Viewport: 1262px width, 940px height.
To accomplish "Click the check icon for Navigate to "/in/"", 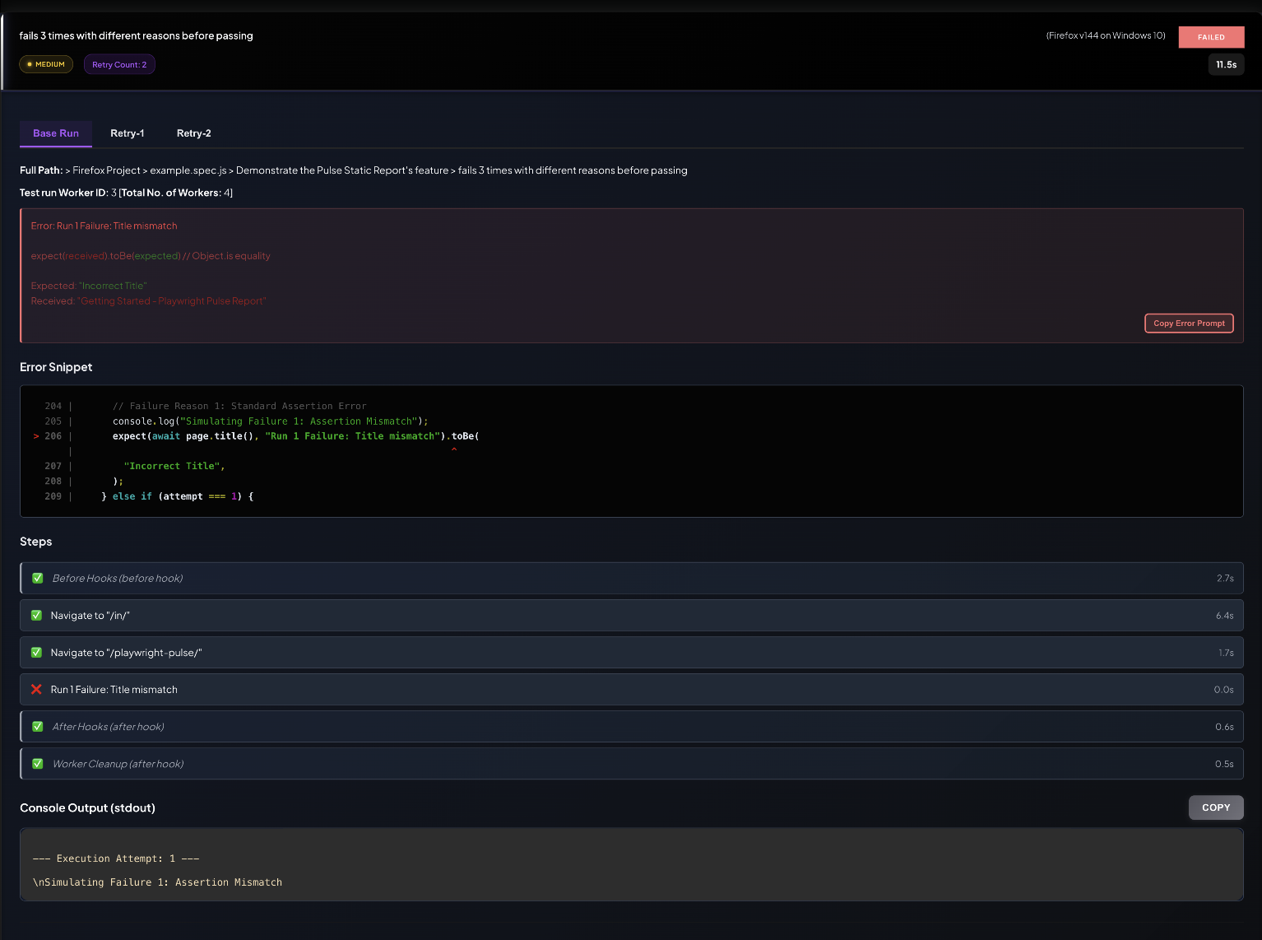I will (36, 615).
